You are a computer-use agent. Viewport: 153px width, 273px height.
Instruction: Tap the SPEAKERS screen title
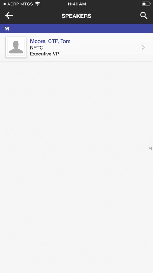(76, 16)
